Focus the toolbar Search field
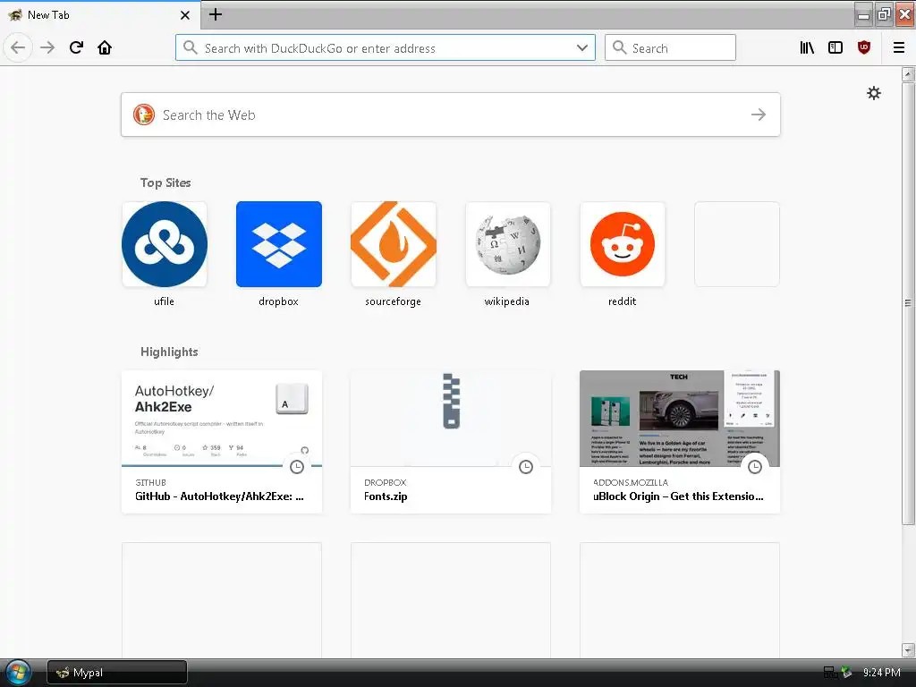Image resolution: width=916 pixels, height=687 pixels. coord(670,47)
